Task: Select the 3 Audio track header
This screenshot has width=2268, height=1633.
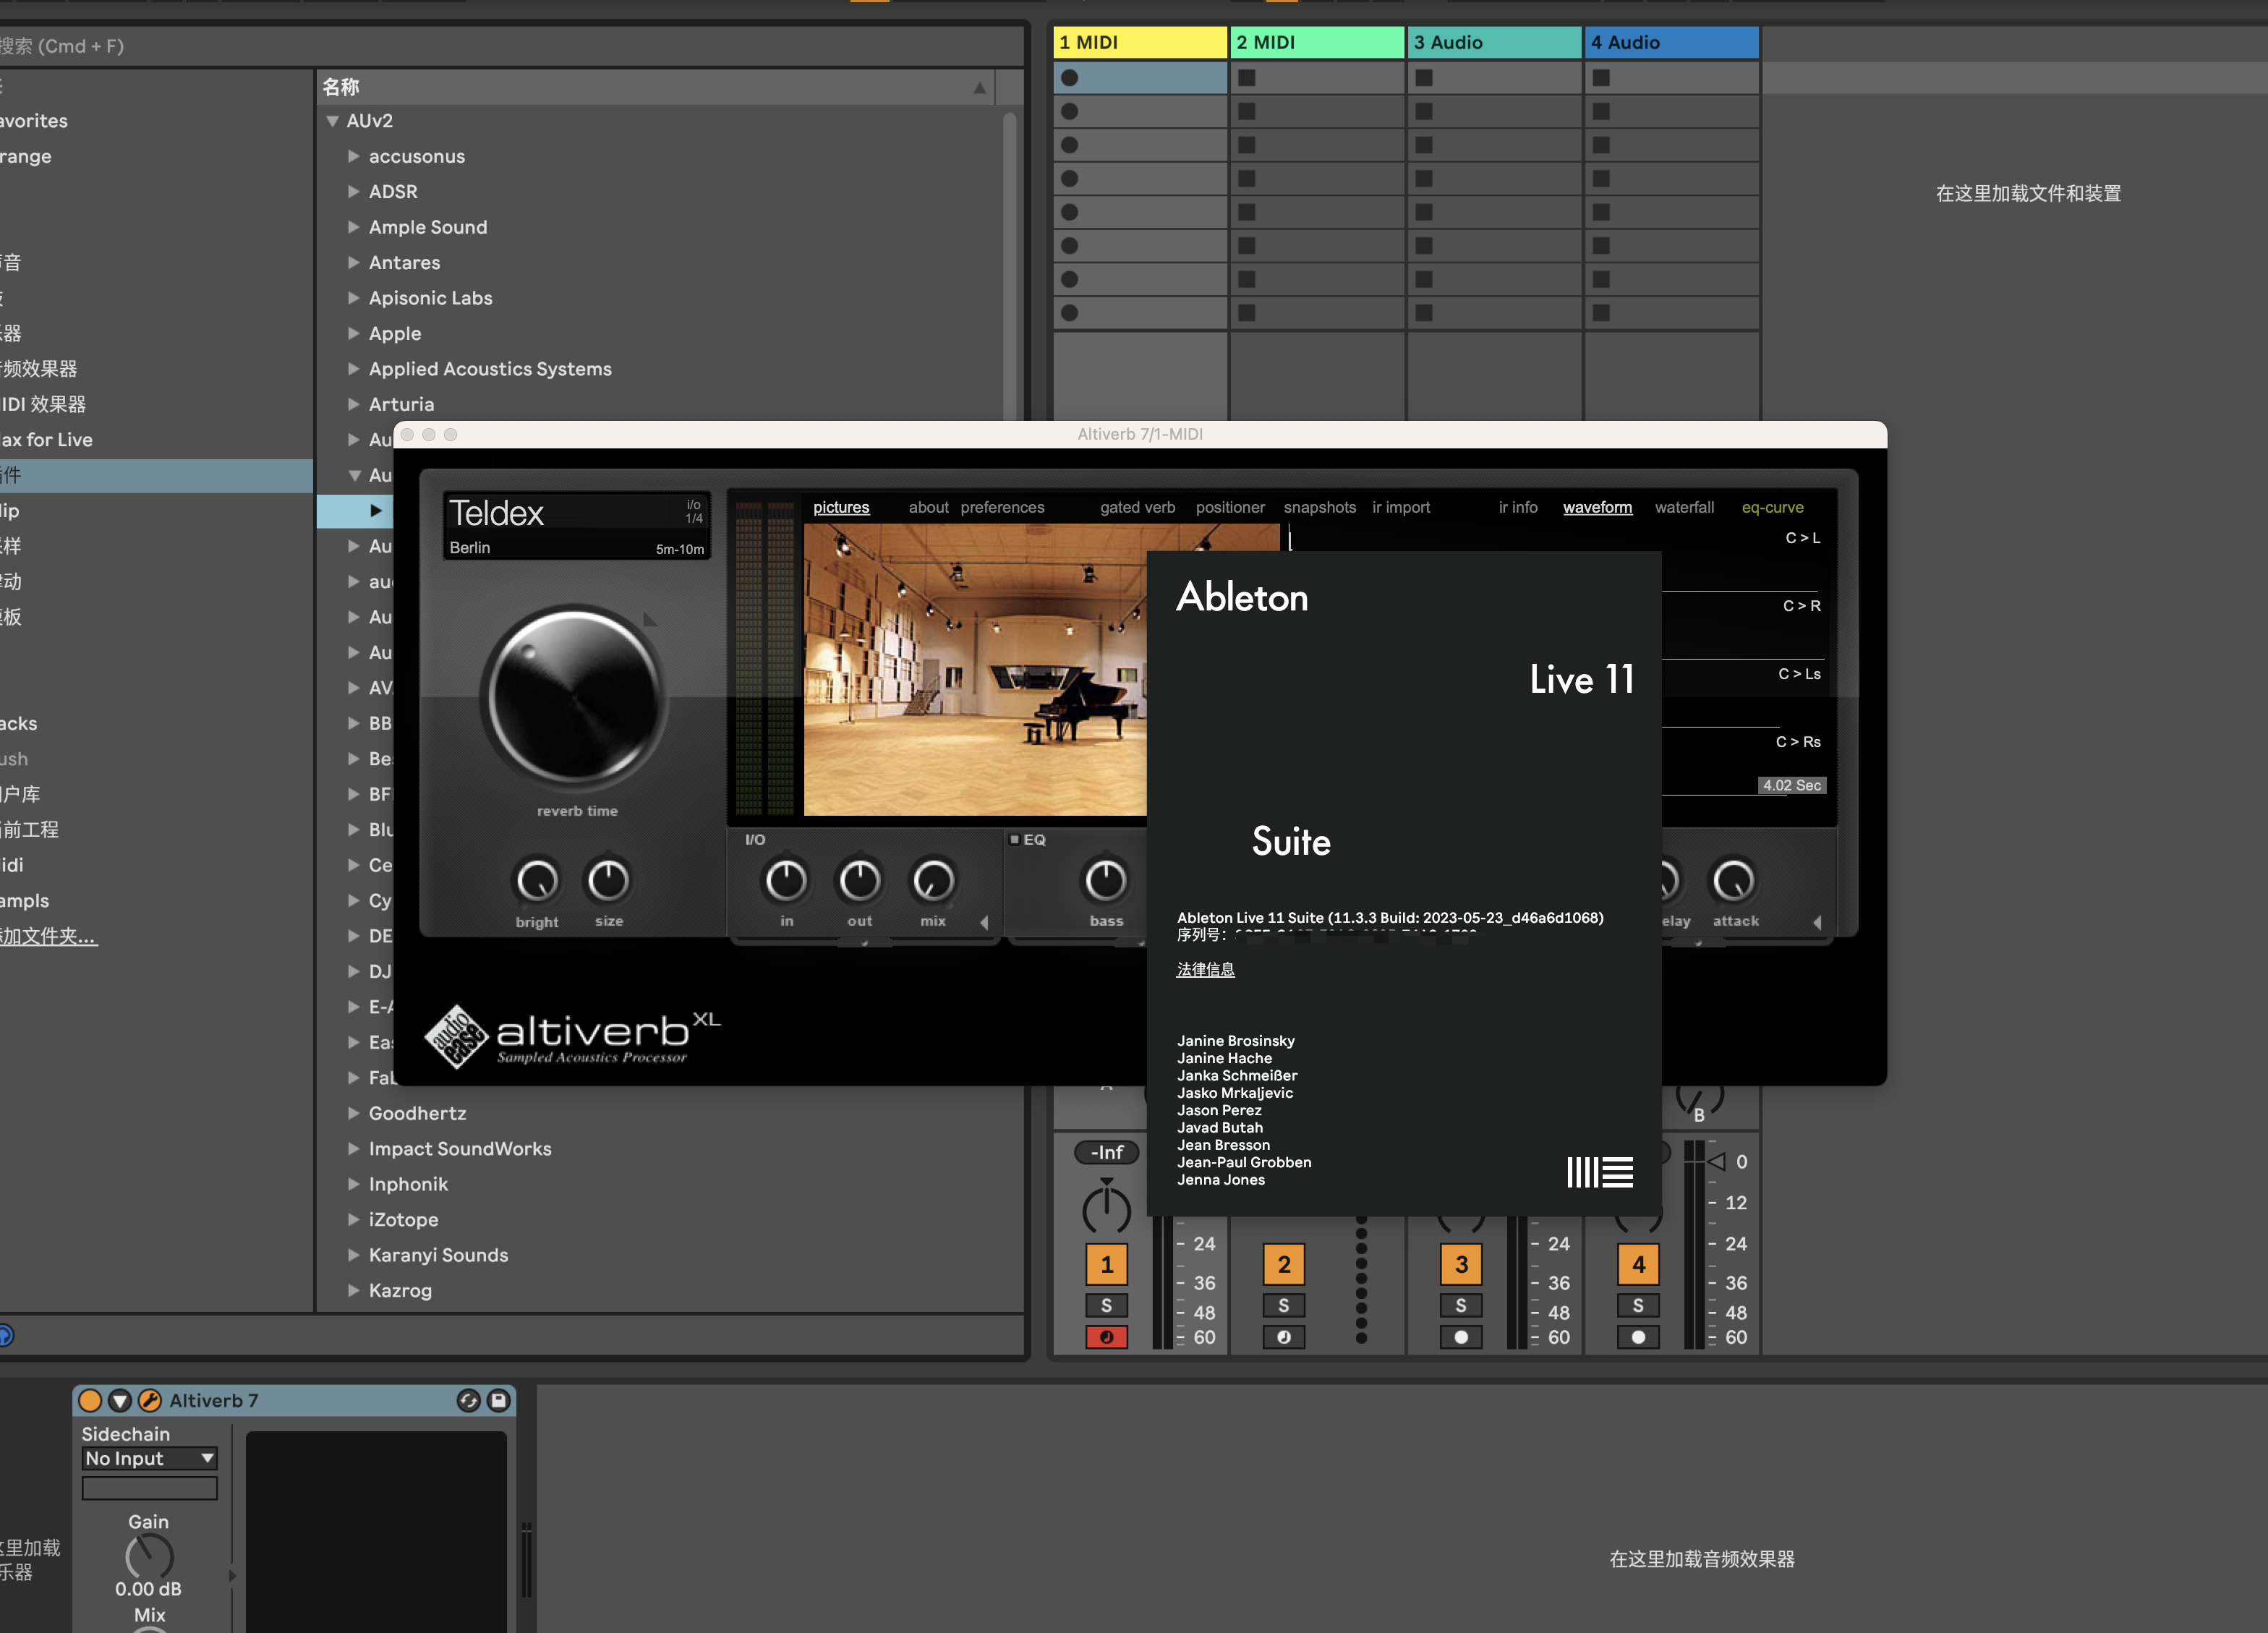Action: (1494, 42)
